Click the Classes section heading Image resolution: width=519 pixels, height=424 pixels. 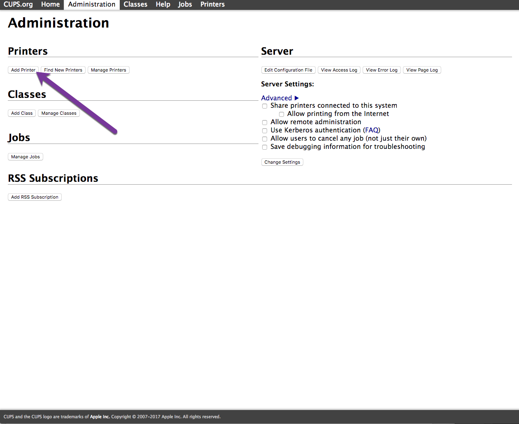click(x=27, y=94)
